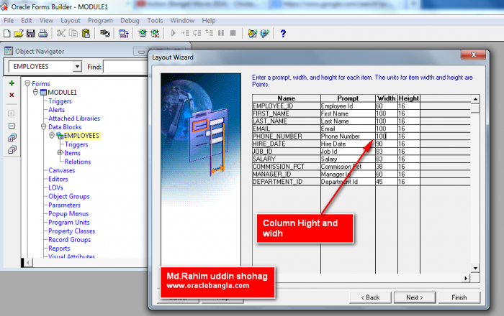Click the Copy toolbar icon
The height and width of the screenshot is (316, 504).
73,33
